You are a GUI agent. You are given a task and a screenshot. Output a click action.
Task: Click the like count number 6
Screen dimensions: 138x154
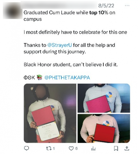coord(76,149)
